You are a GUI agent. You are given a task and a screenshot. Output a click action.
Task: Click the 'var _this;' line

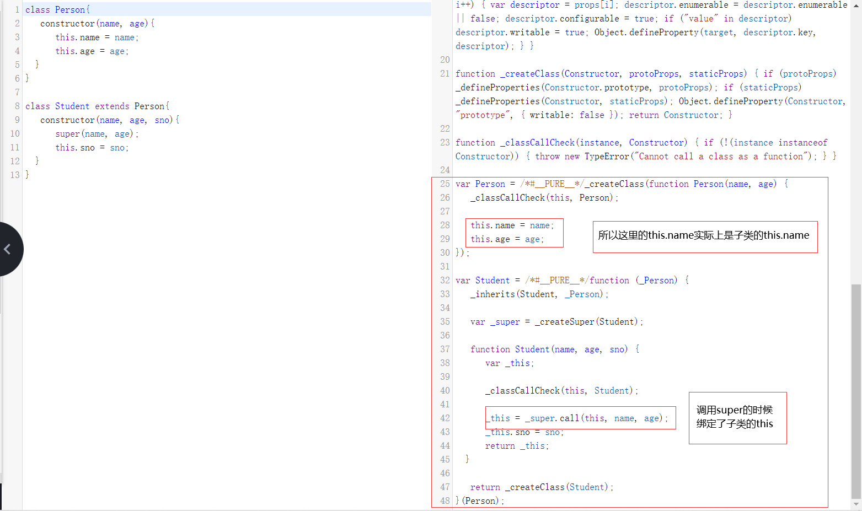coord(510,363)
